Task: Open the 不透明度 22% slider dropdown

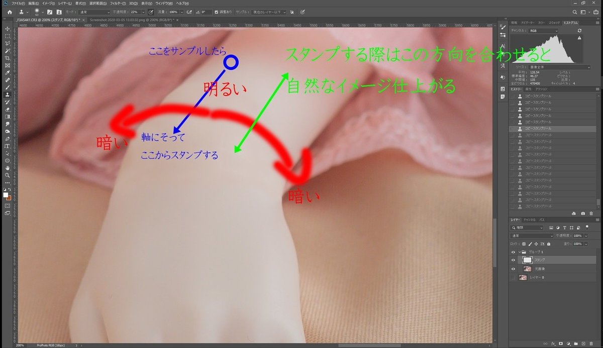Action: click(144, 12)
